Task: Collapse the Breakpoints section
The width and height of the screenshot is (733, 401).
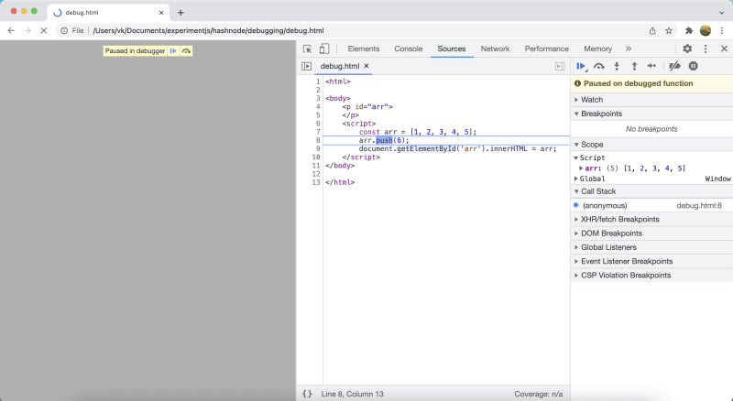Action: (651, 114)
